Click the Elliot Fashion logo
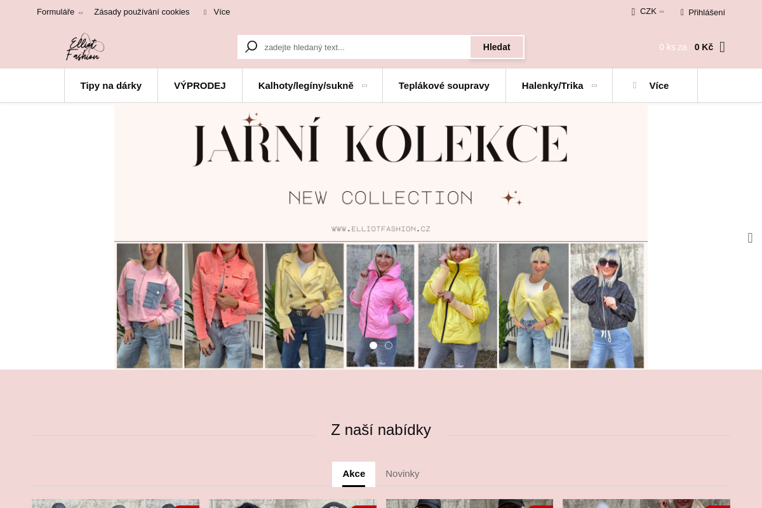This screenshot has width=762, height=508. 84,46
